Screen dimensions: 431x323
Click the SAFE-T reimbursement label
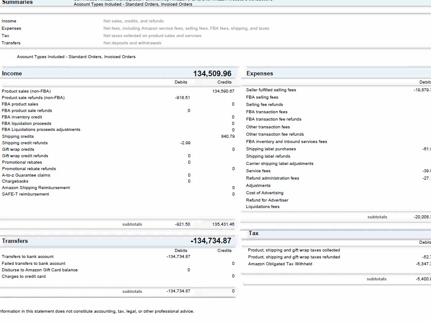tap(25, 194)
